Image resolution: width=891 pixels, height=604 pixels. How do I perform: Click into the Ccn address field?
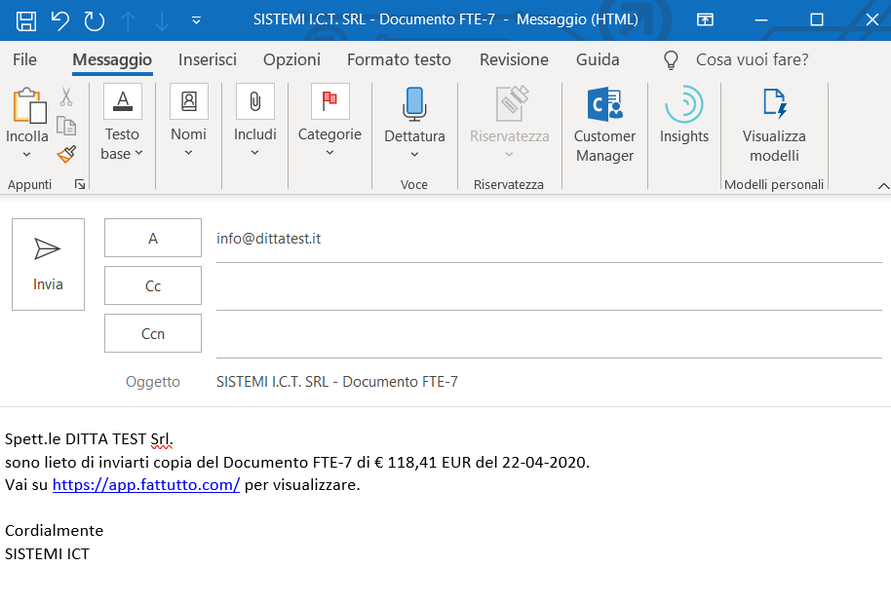pyautogui.click(x=549, y=335)
